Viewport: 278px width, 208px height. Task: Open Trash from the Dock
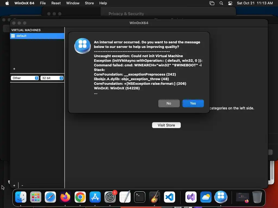257,197
